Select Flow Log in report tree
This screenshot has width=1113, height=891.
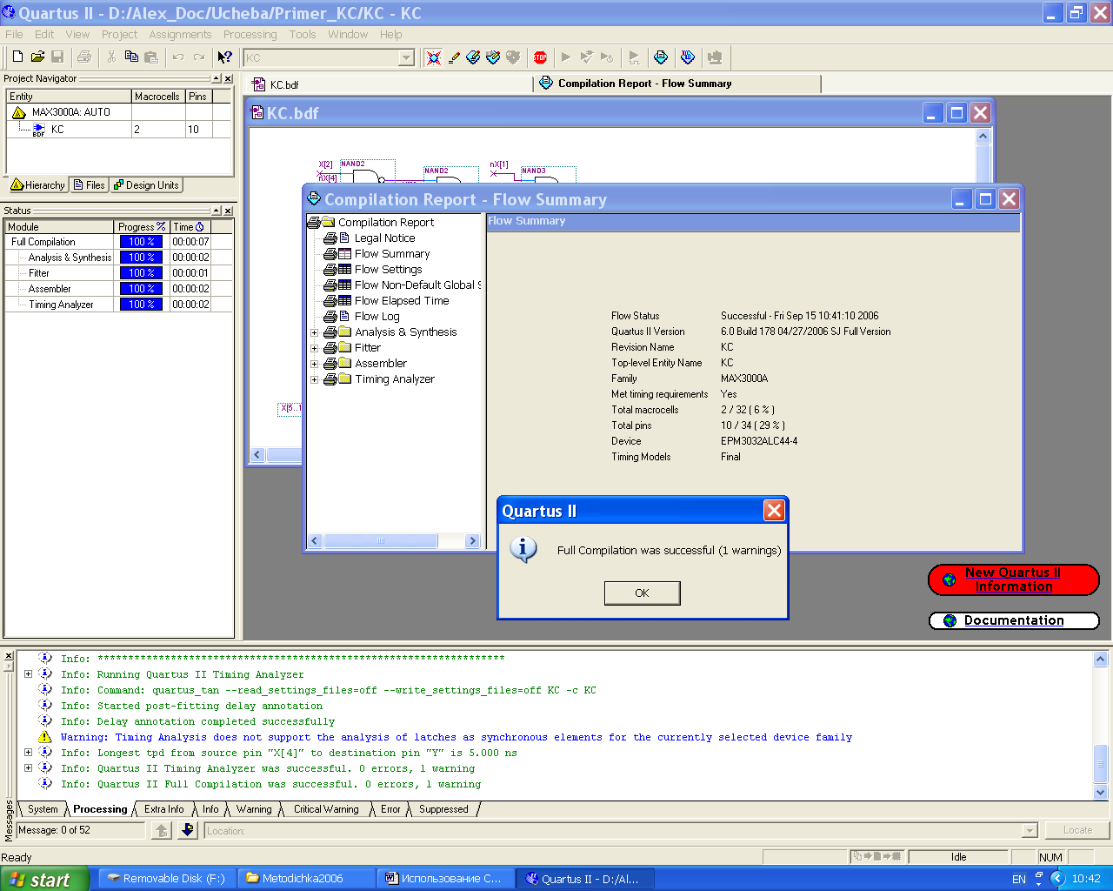click(377, 317)
